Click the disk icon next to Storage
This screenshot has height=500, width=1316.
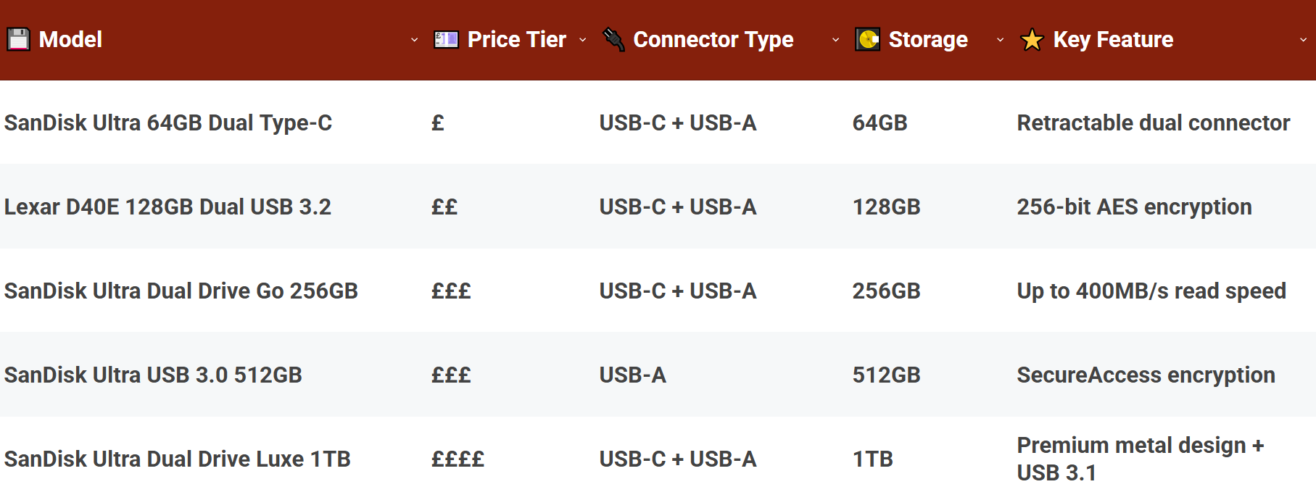coord(866,39)
